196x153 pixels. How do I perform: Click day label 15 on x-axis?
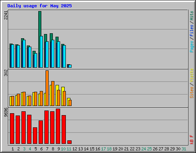pyautogui.click(x=92, y=149)
